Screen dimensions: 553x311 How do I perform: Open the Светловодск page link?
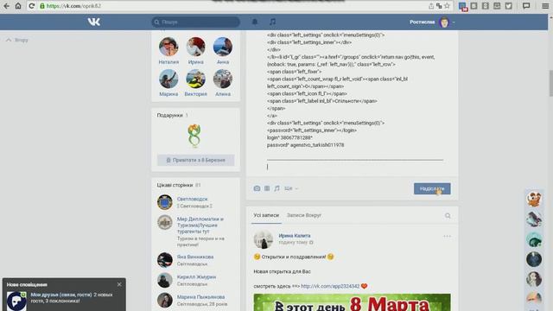192,199
